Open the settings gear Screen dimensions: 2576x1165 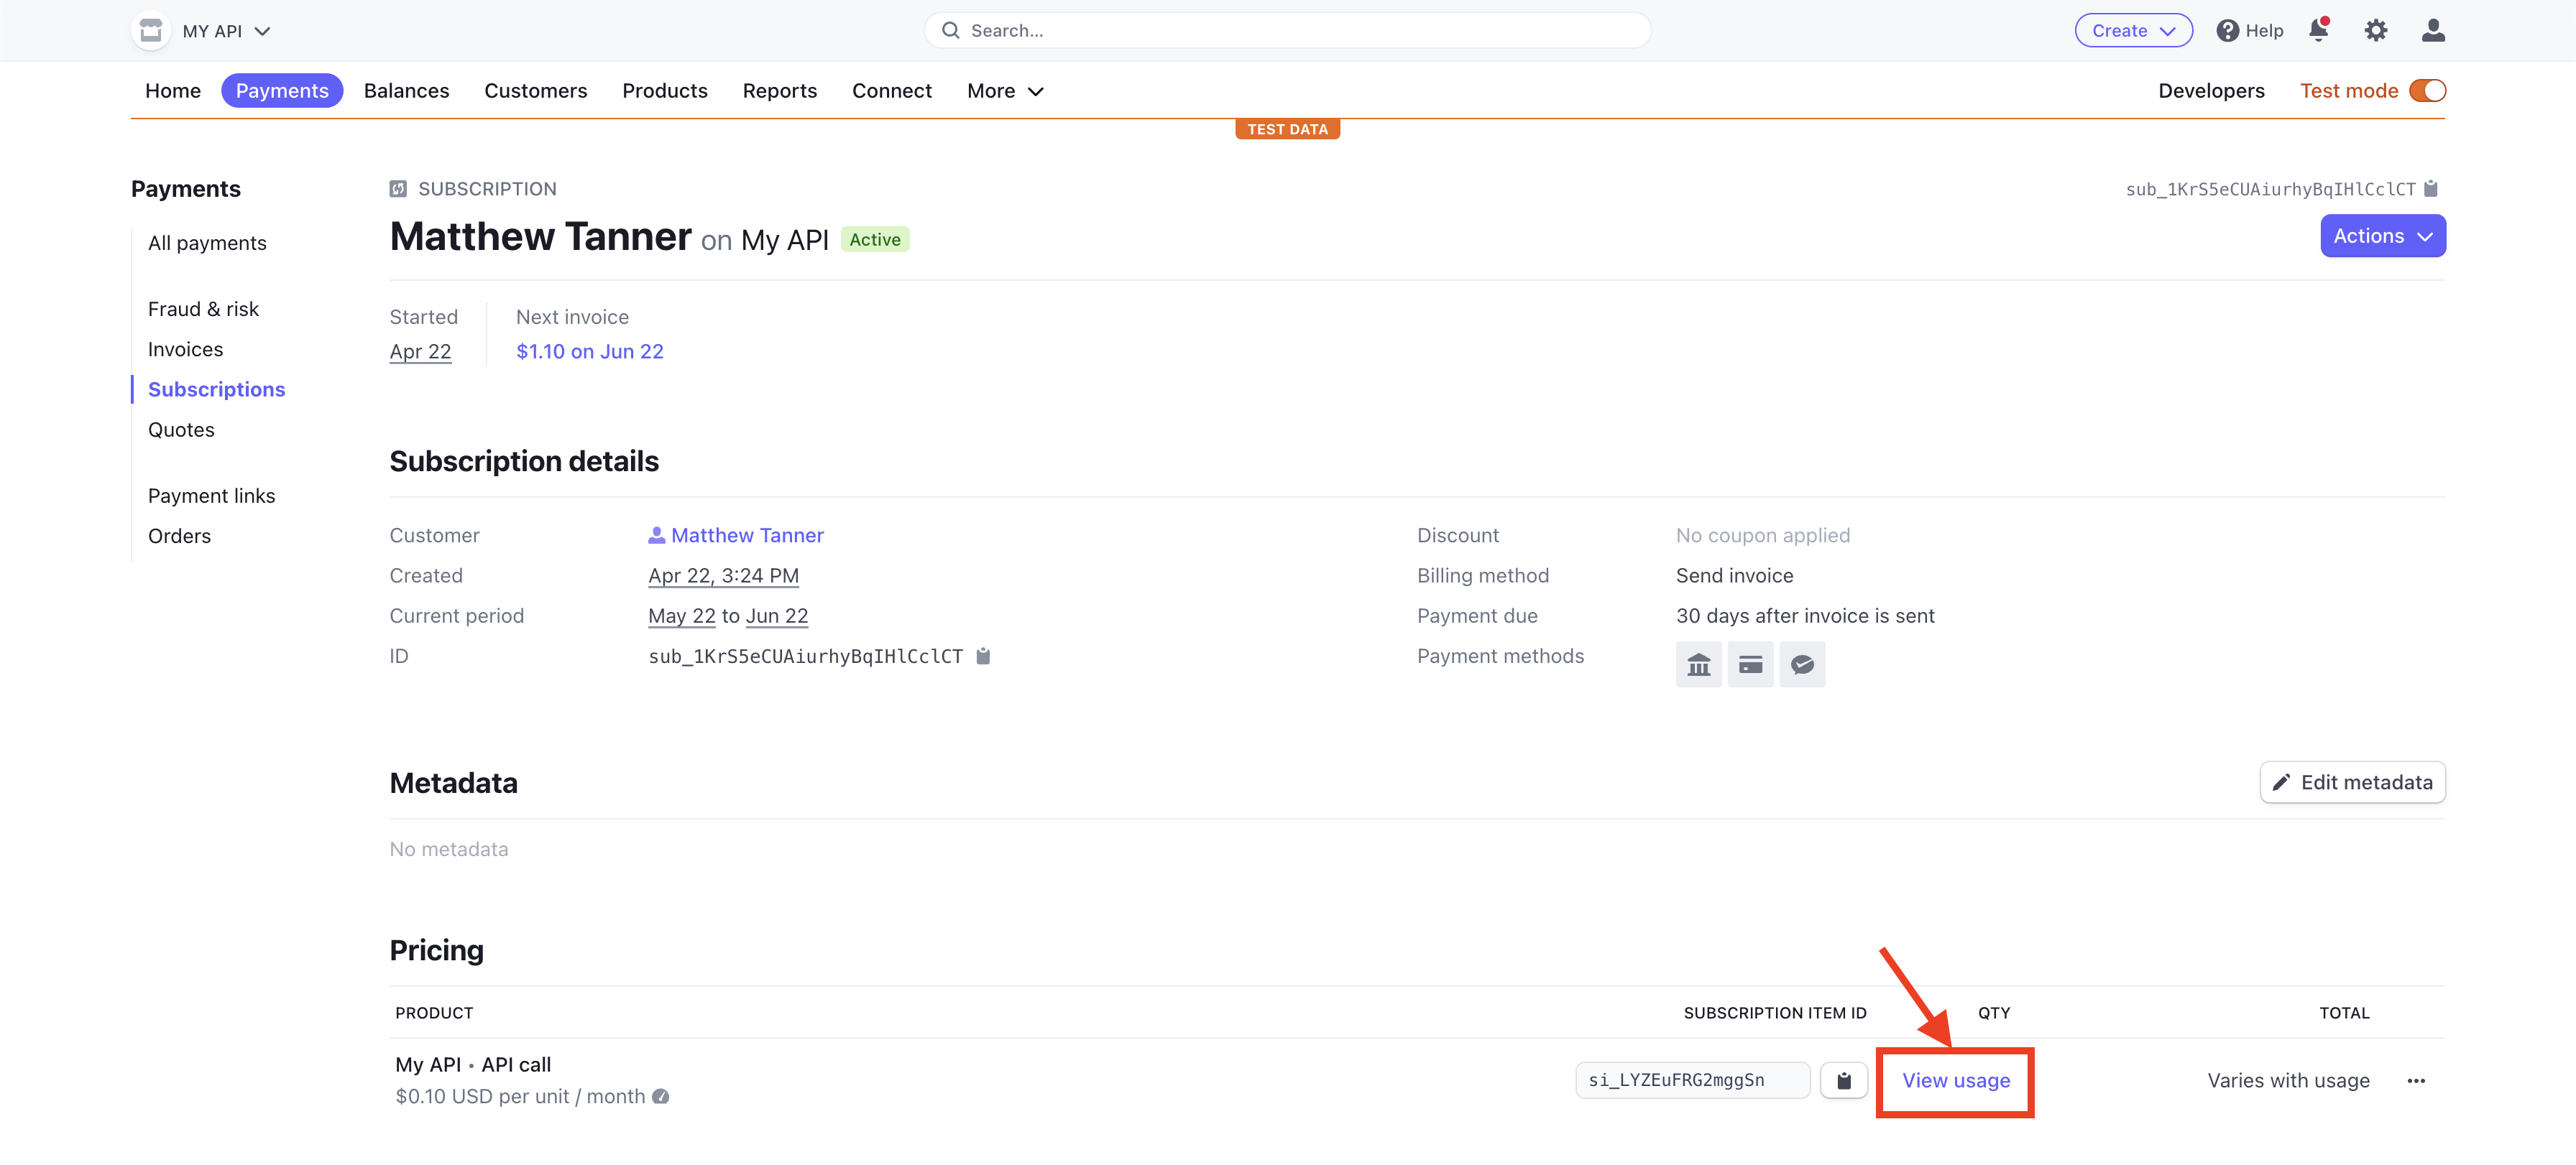(x=2377, y=30)
